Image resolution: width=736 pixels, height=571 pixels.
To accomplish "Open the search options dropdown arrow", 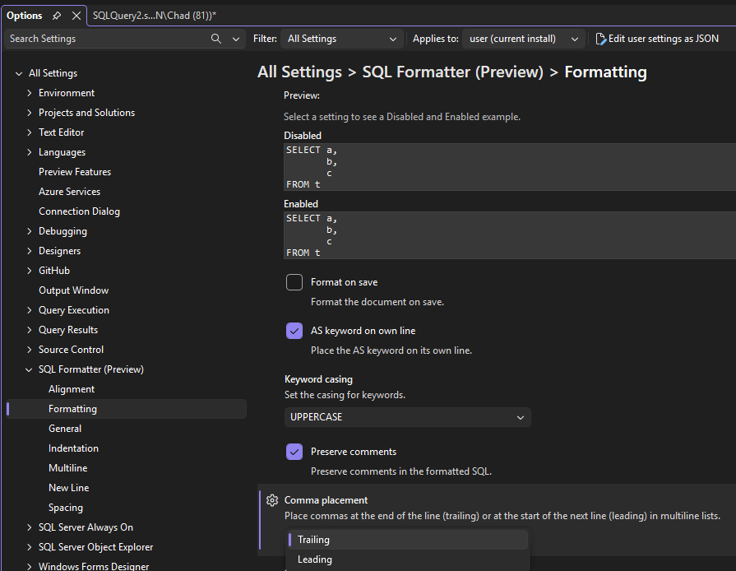I will [236, 39].
